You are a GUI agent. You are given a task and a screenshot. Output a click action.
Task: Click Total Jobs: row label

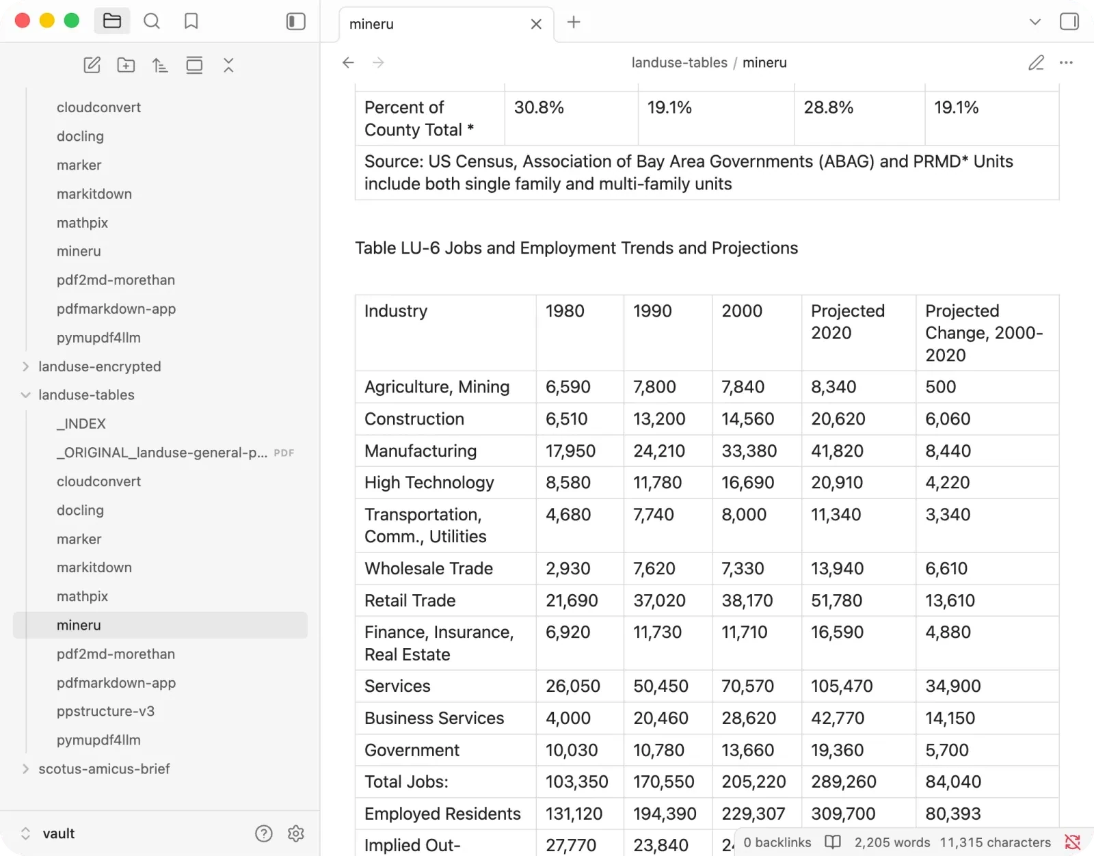click(x=406, y=781)
